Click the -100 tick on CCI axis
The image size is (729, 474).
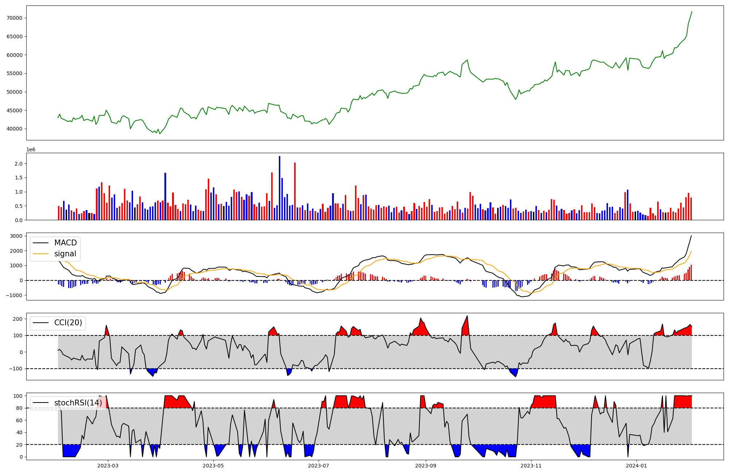16,369
